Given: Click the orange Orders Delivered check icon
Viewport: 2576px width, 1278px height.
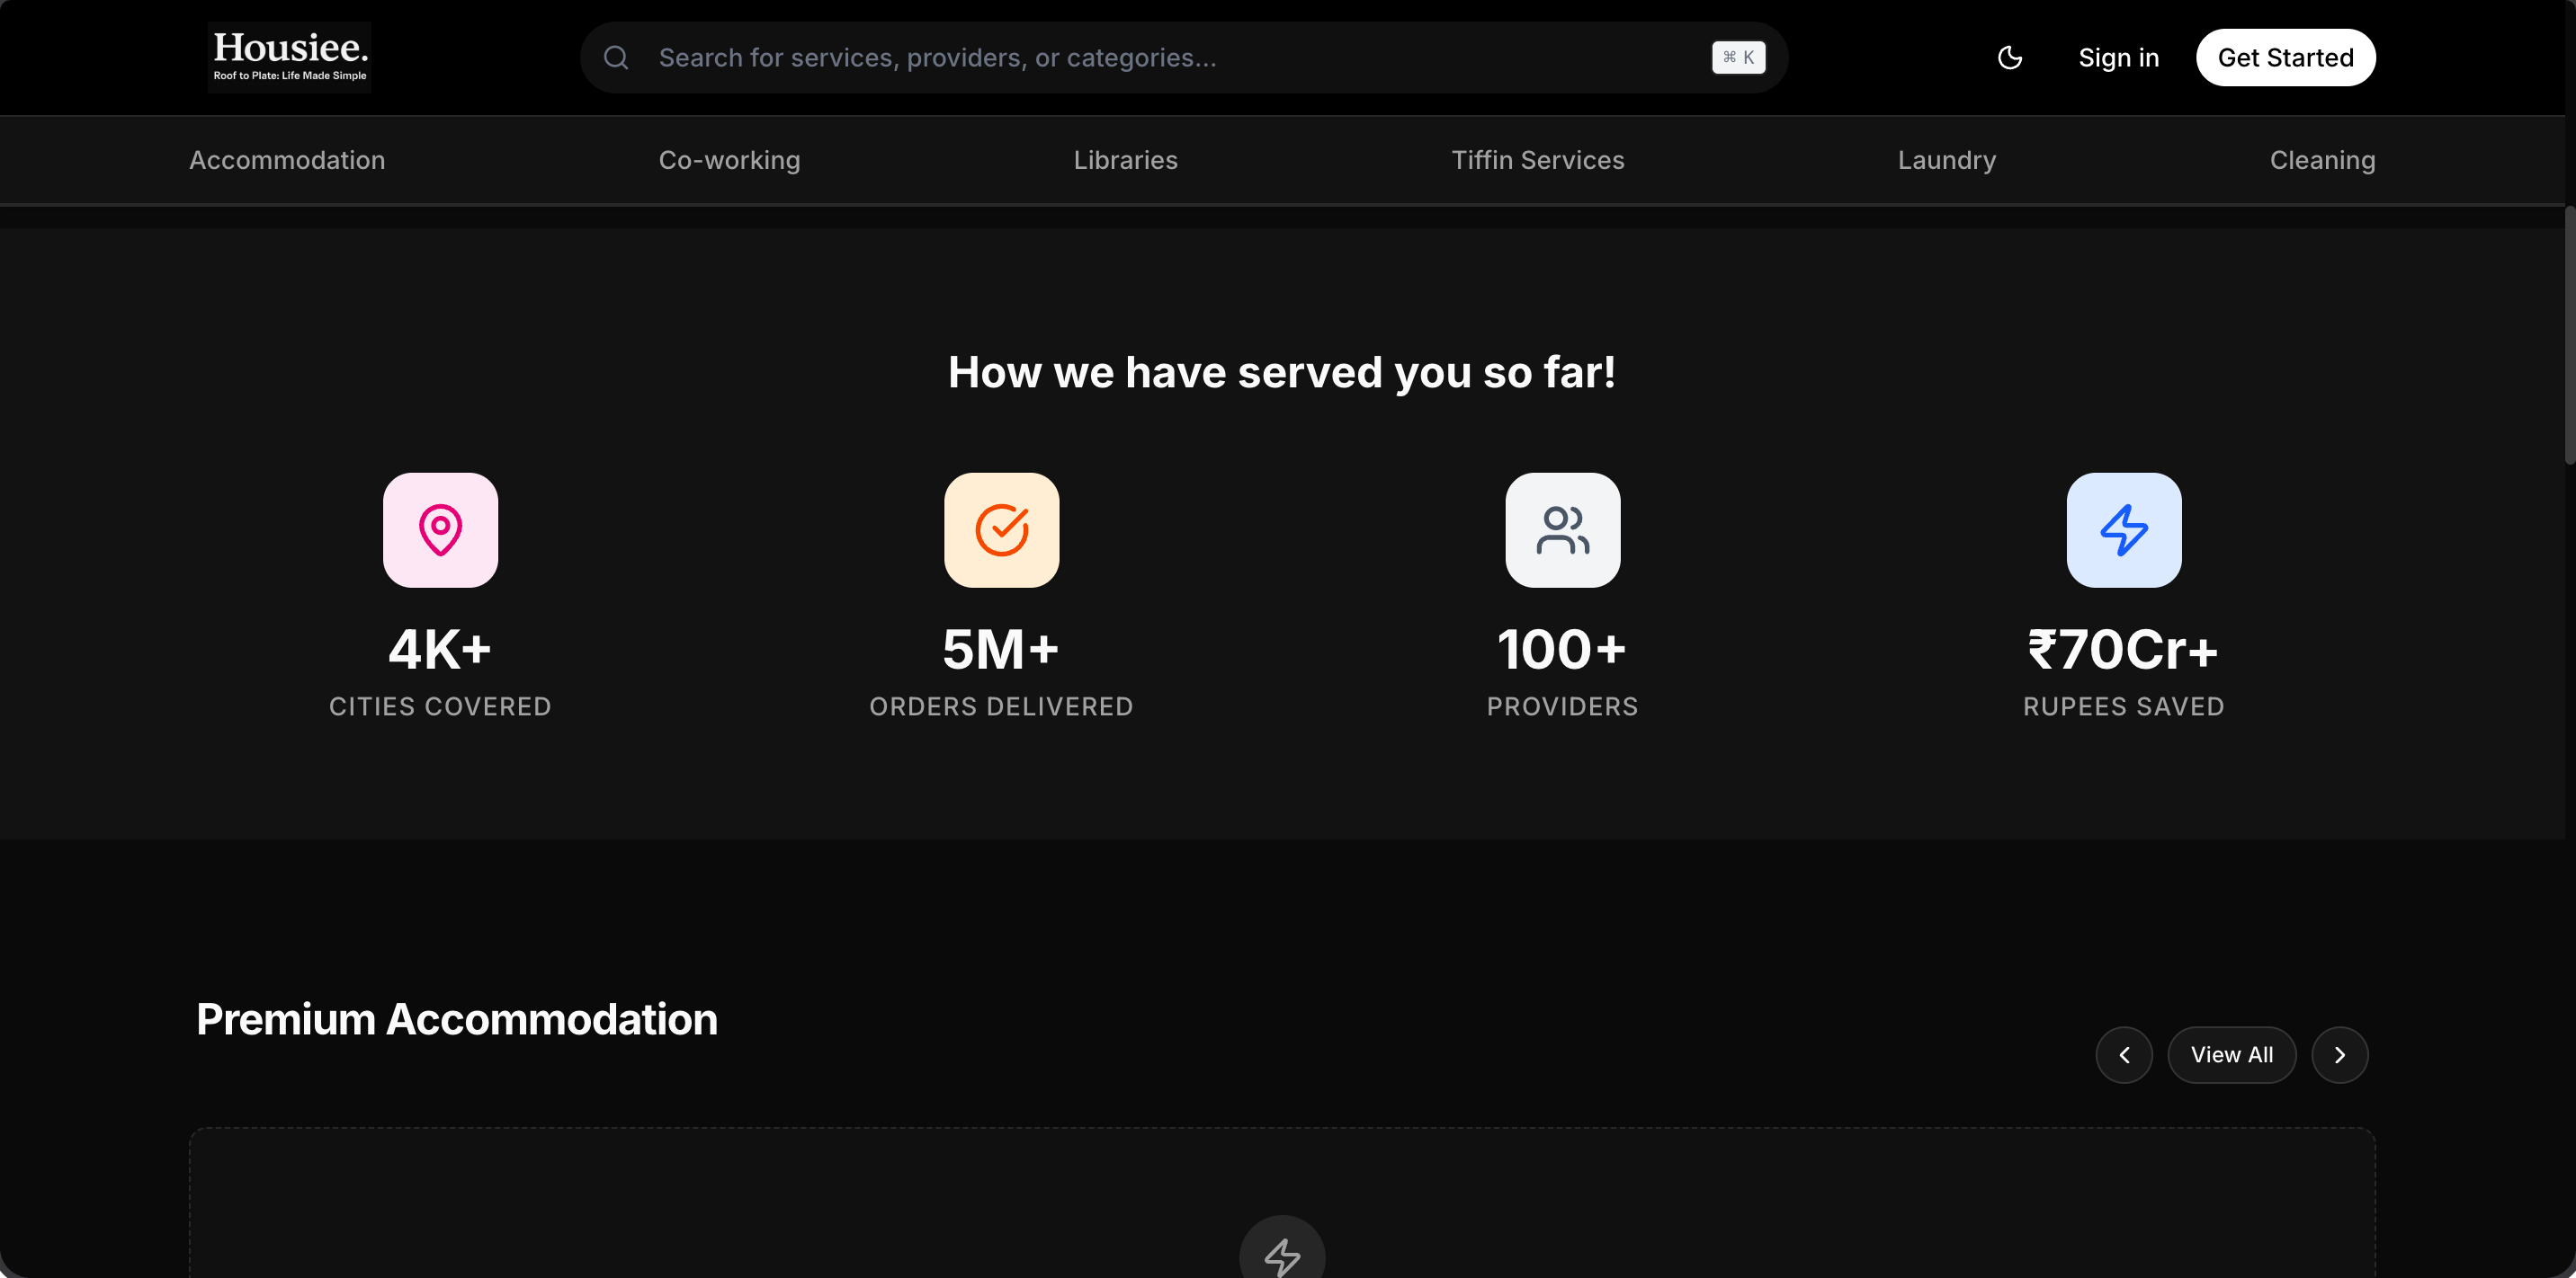Looking at the screenshot, I should [1001, 529].
